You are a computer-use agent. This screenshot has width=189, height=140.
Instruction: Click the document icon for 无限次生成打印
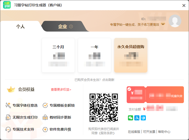coord(8,117)
